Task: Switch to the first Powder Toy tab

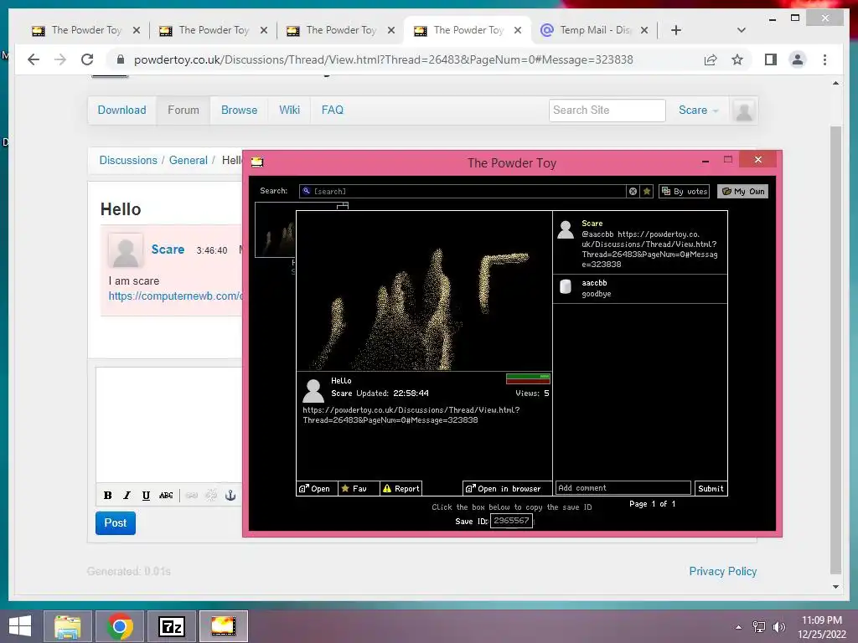Action: 85,30
